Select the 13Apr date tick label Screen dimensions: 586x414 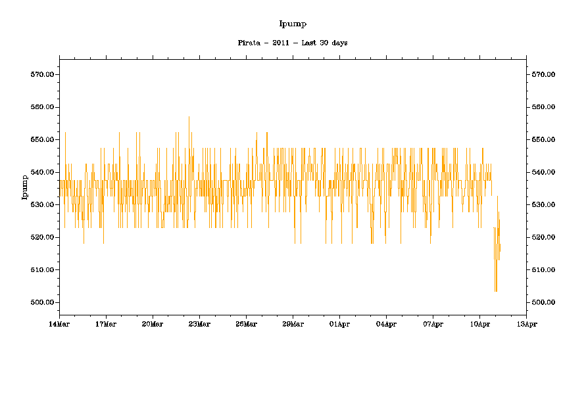pyautogui.click(x=526, y=324)
